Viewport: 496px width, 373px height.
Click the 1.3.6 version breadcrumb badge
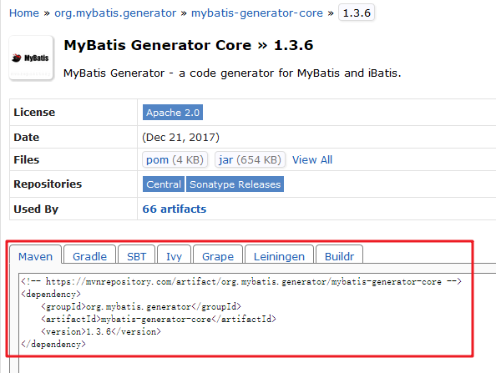point(357,13)
